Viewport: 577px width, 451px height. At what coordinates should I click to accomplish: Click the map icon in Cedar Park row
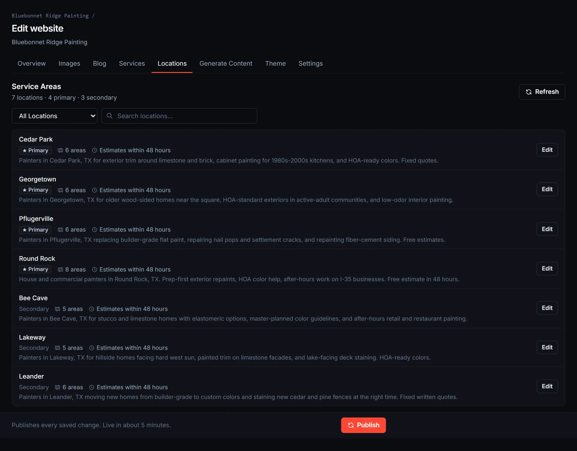tap(60, 150)
